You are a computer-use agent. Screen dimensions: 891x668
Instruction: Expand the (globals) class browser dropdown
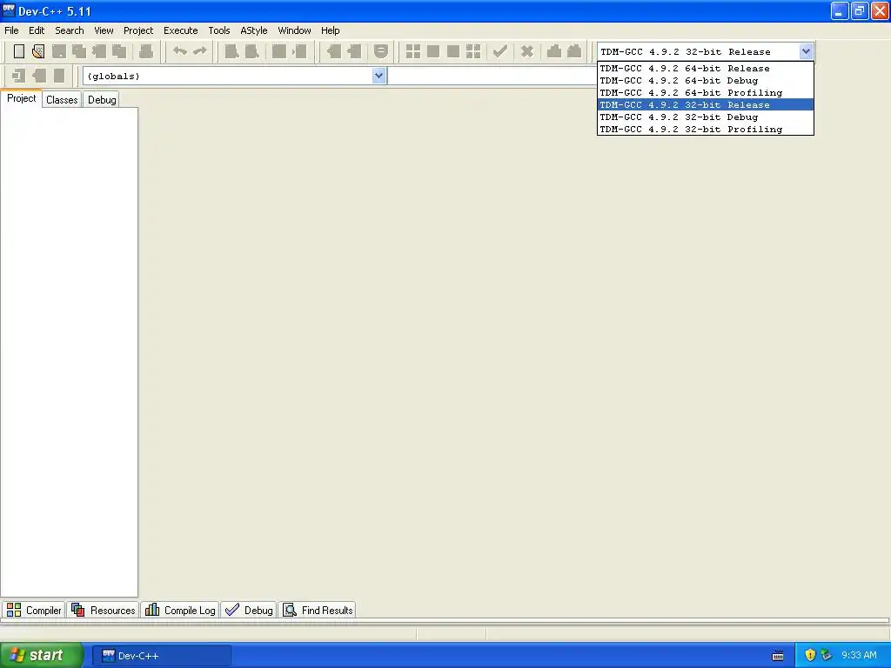(379, 76)
